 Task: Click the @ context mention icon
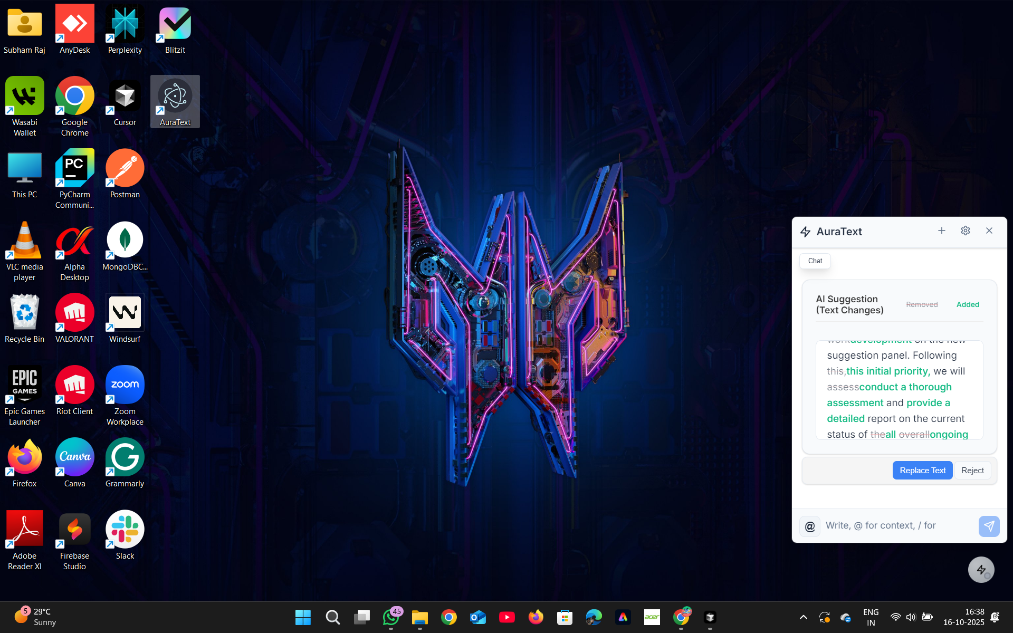(810, 526)
